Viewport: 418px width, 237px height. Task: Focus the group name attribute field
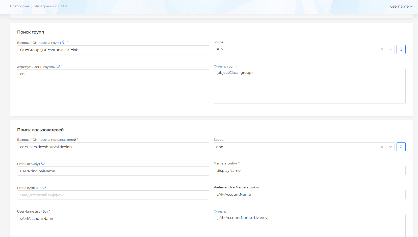coord(113,74)
